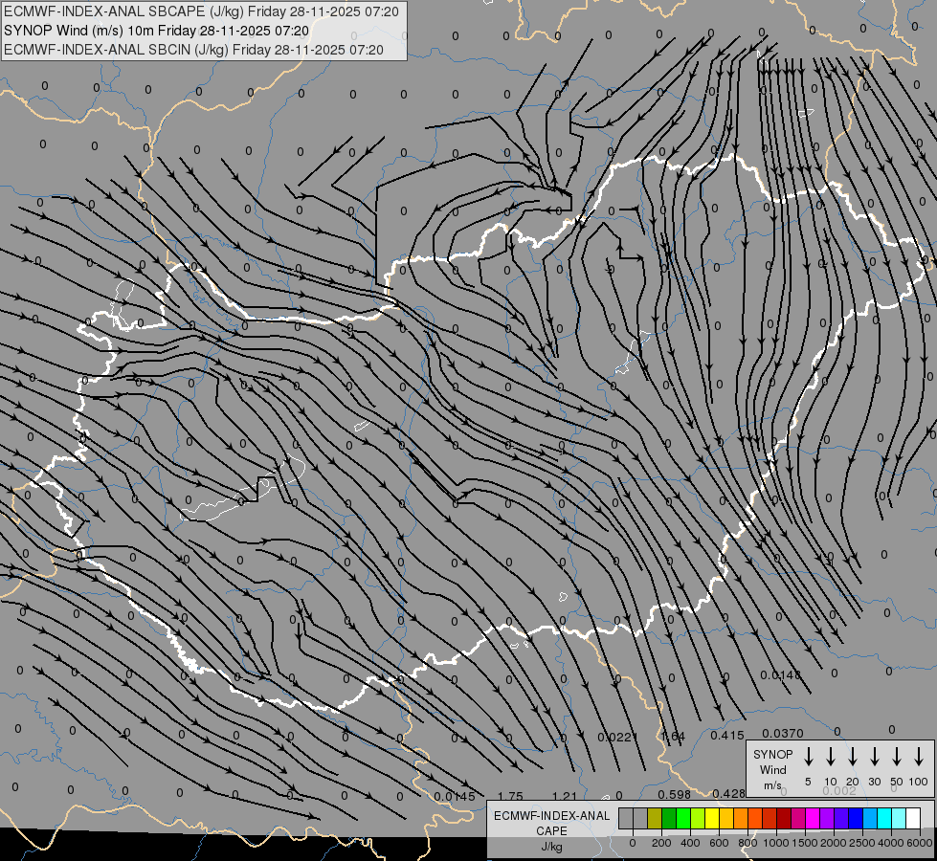The height and width of the screenshot is (861, 937).
Task: Click the 10 m/s wind arrow in legend
Action: (831, 757)
